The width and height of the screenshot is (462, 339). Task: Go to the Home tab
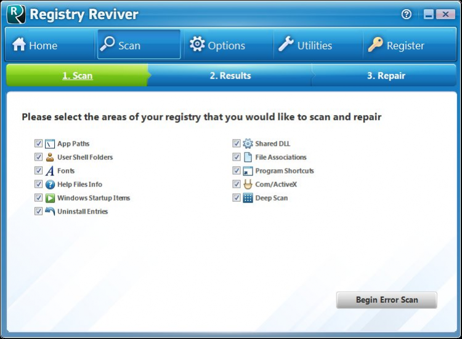point(49,45)
